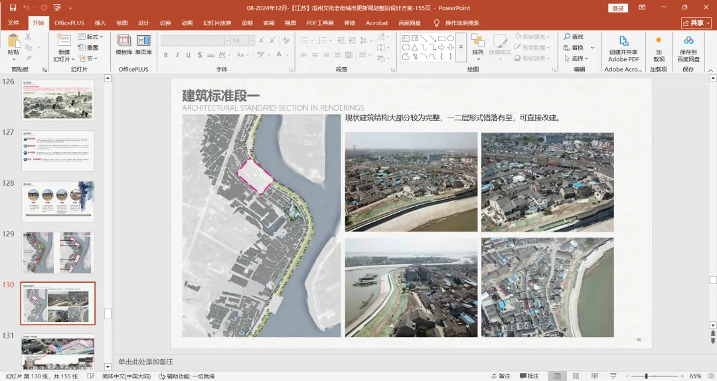Click the 共享 share button
This screenshot has height=381, width=717.
coord(696,23)
